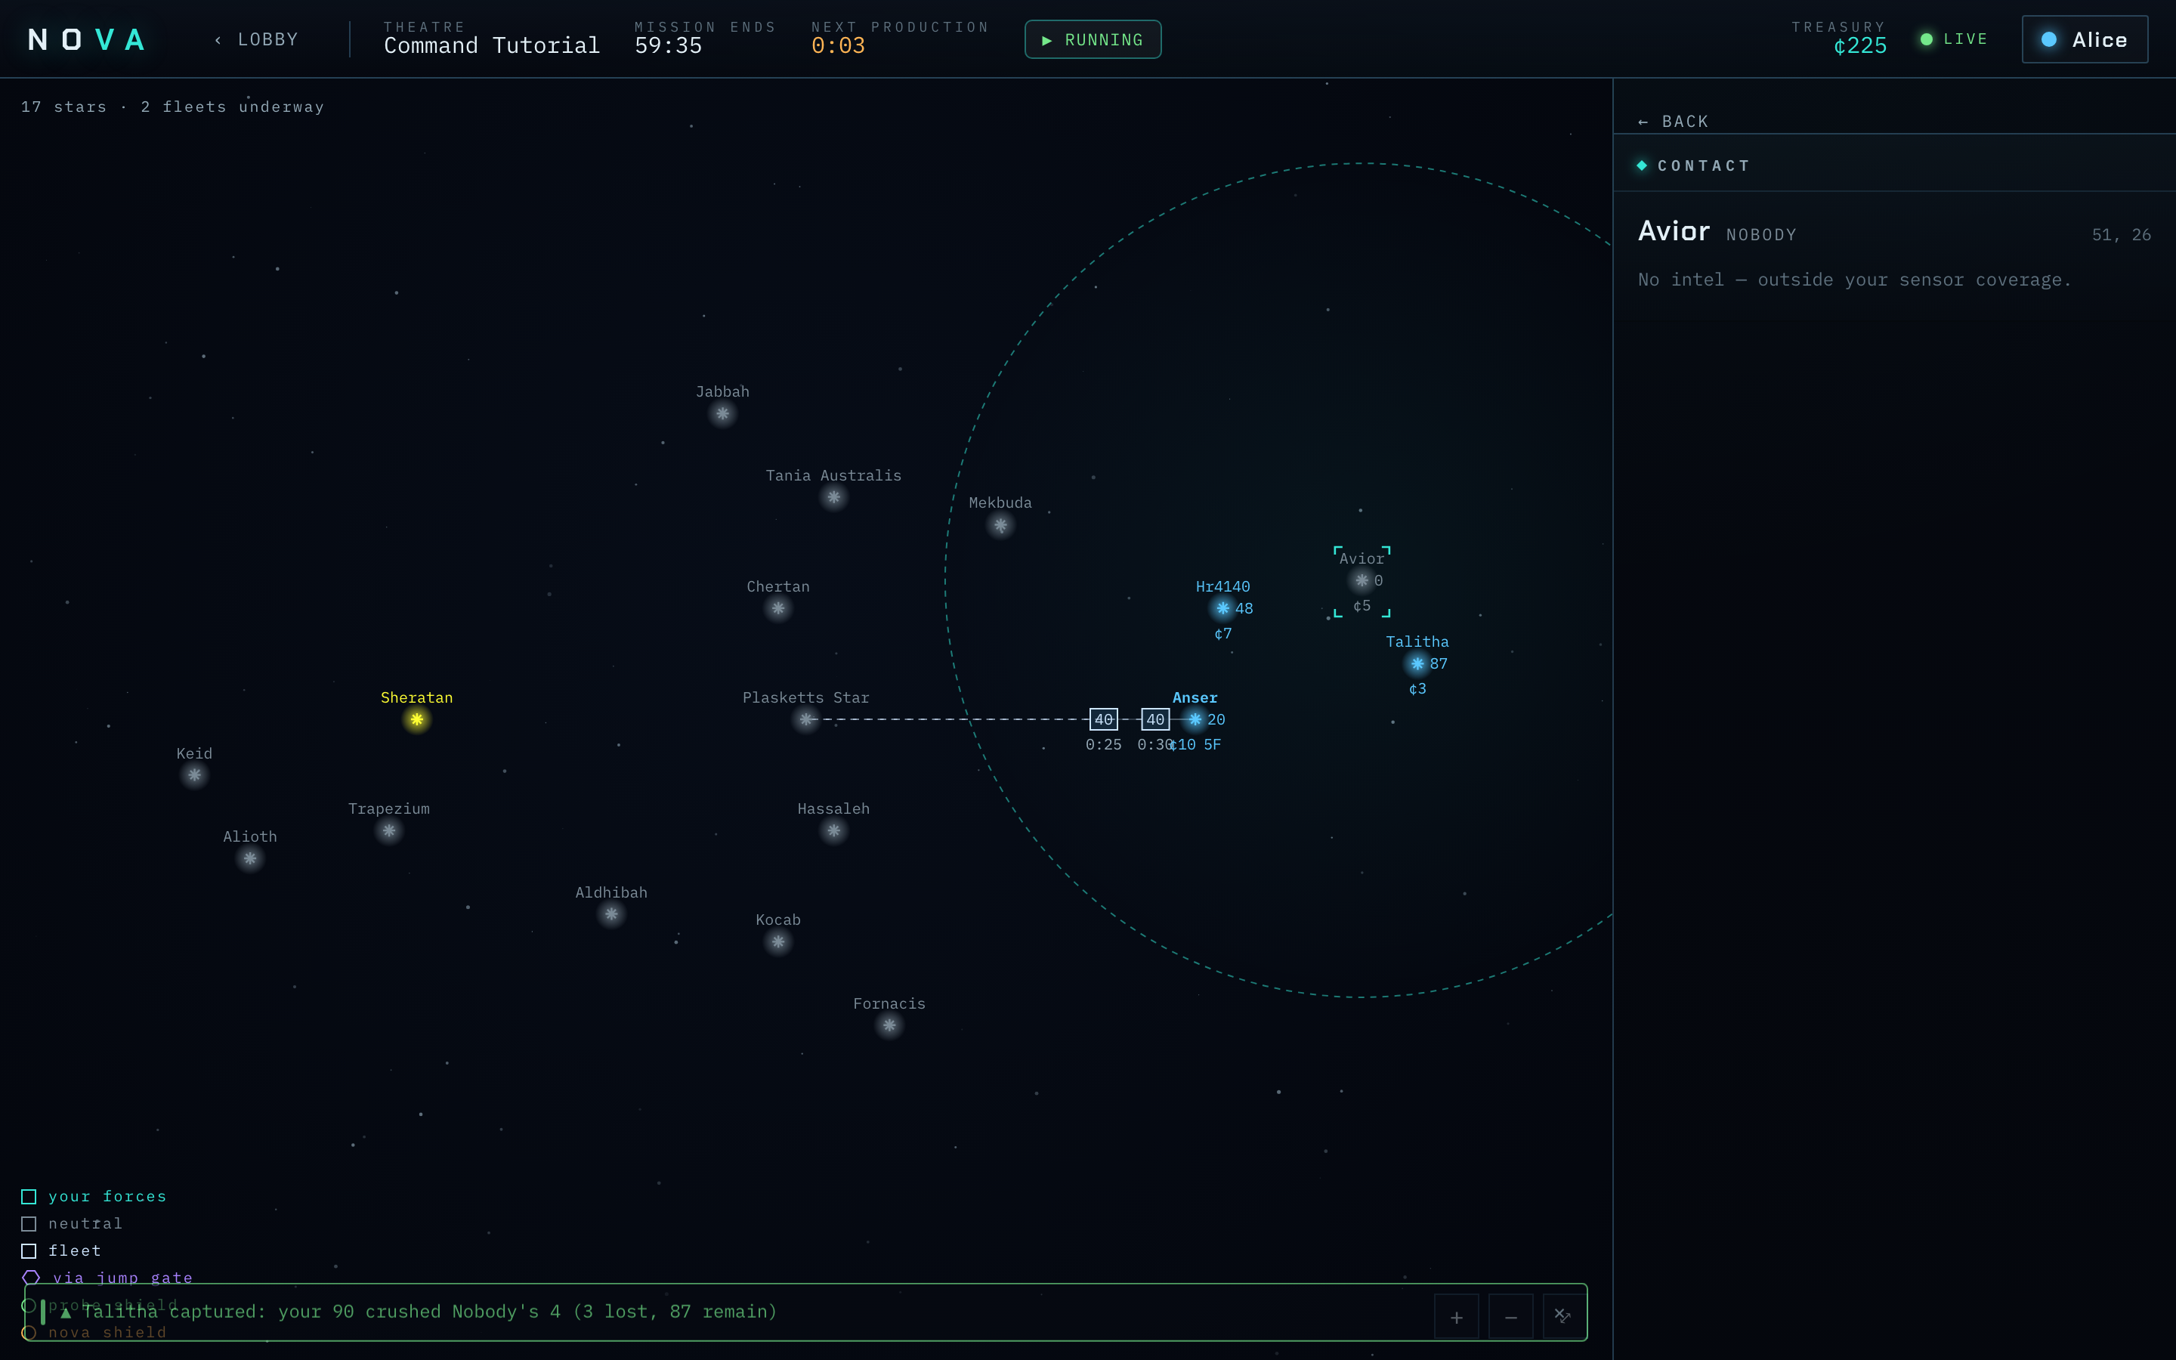Image resolution: width=2176 pixels, height=1360 pixels.
Task: Toggle the 'your forces' legend box
Action: tap(29, 1196)
